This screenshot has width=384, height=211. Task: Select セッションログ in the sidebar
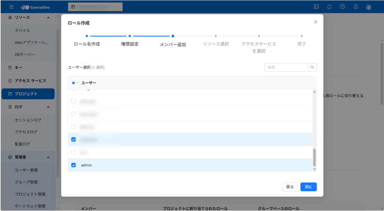[x=28, y=120]
